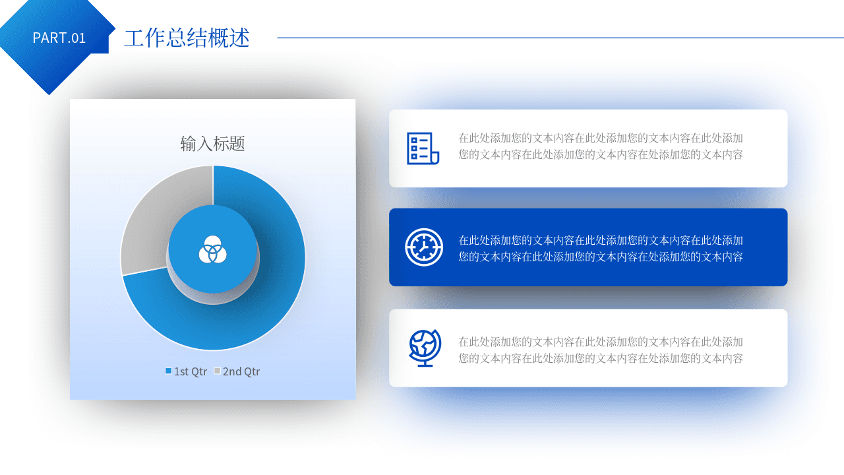
Task: Click the gray legend swatch beside 2nd Qtr
Action: 218,371
